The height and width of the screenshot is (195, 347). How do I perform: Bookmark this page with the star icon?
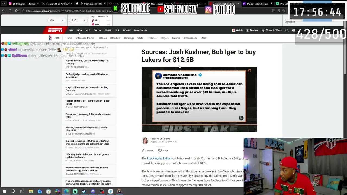284,11
